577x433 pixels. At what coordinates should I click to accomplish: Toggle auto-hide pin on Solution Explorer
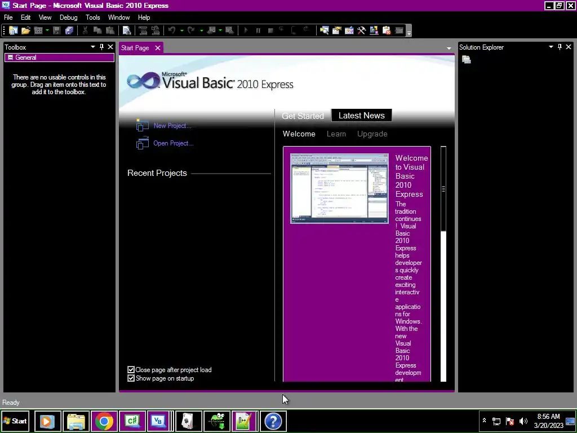(560, 47)
